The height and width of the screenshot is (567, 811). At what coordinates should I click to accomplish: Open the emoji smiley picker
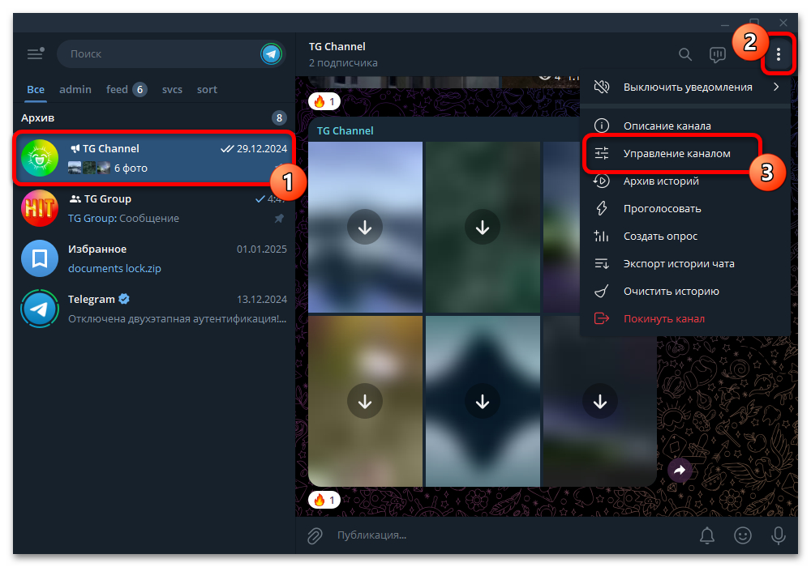point(743,535)
